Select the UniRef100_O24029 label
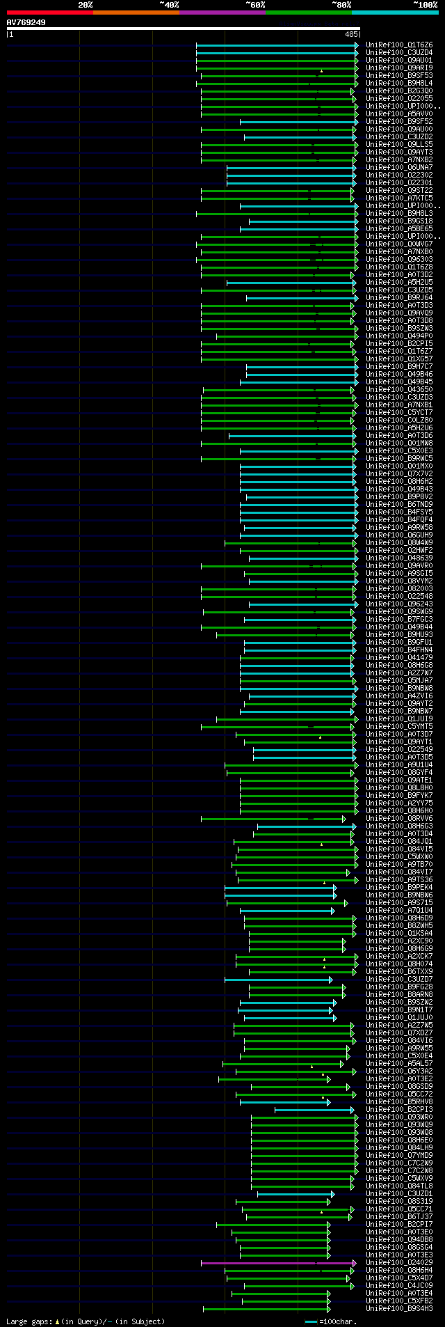 coord(399,1263)
